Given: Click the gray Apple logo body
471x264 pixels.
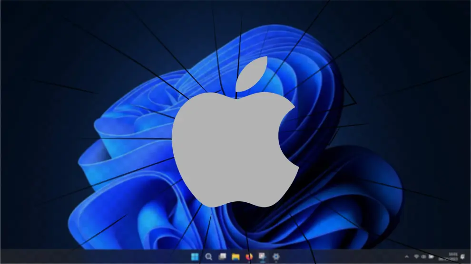Looking at the screenshot, I should [x=224, y=152].
